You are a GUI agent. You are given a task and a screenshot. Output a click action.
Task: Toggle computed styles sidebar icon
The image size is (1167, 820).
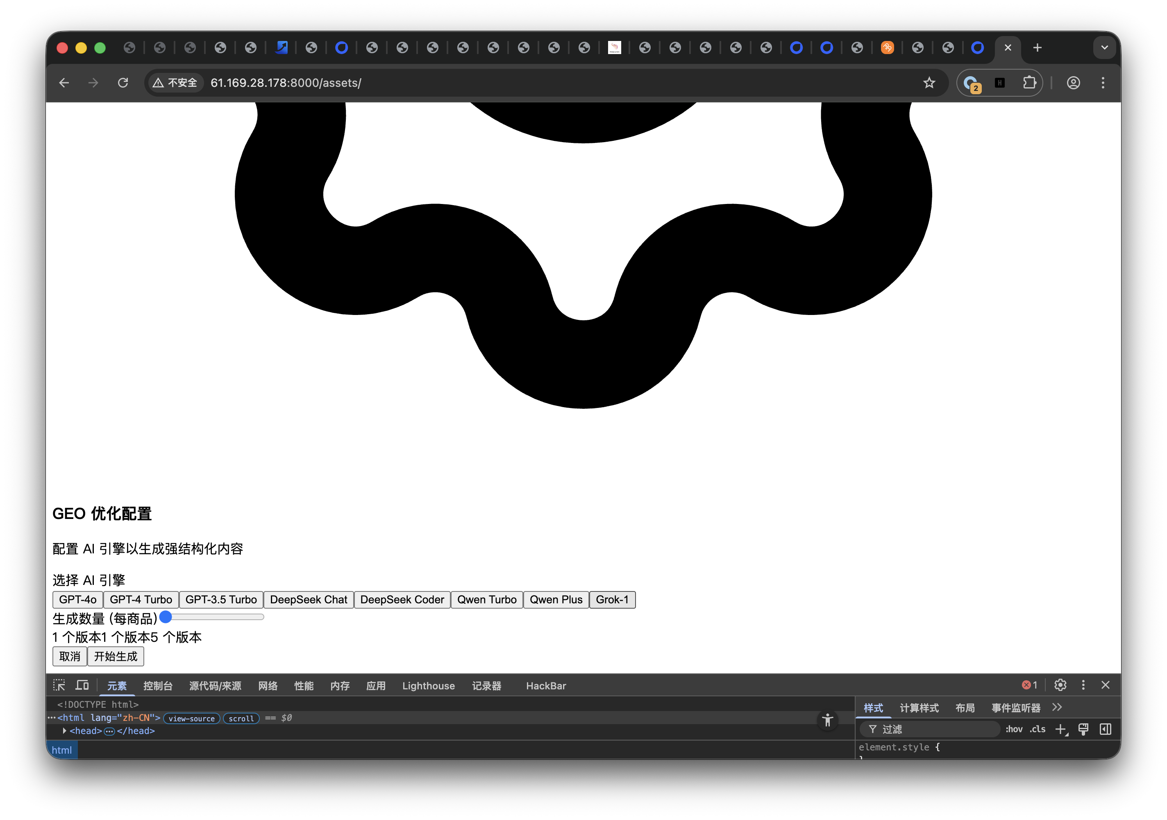(x=1105, y=729)
